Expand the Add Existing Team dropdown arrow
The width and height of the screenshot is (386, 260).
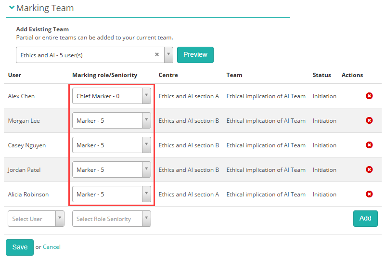tap(168, 55)
